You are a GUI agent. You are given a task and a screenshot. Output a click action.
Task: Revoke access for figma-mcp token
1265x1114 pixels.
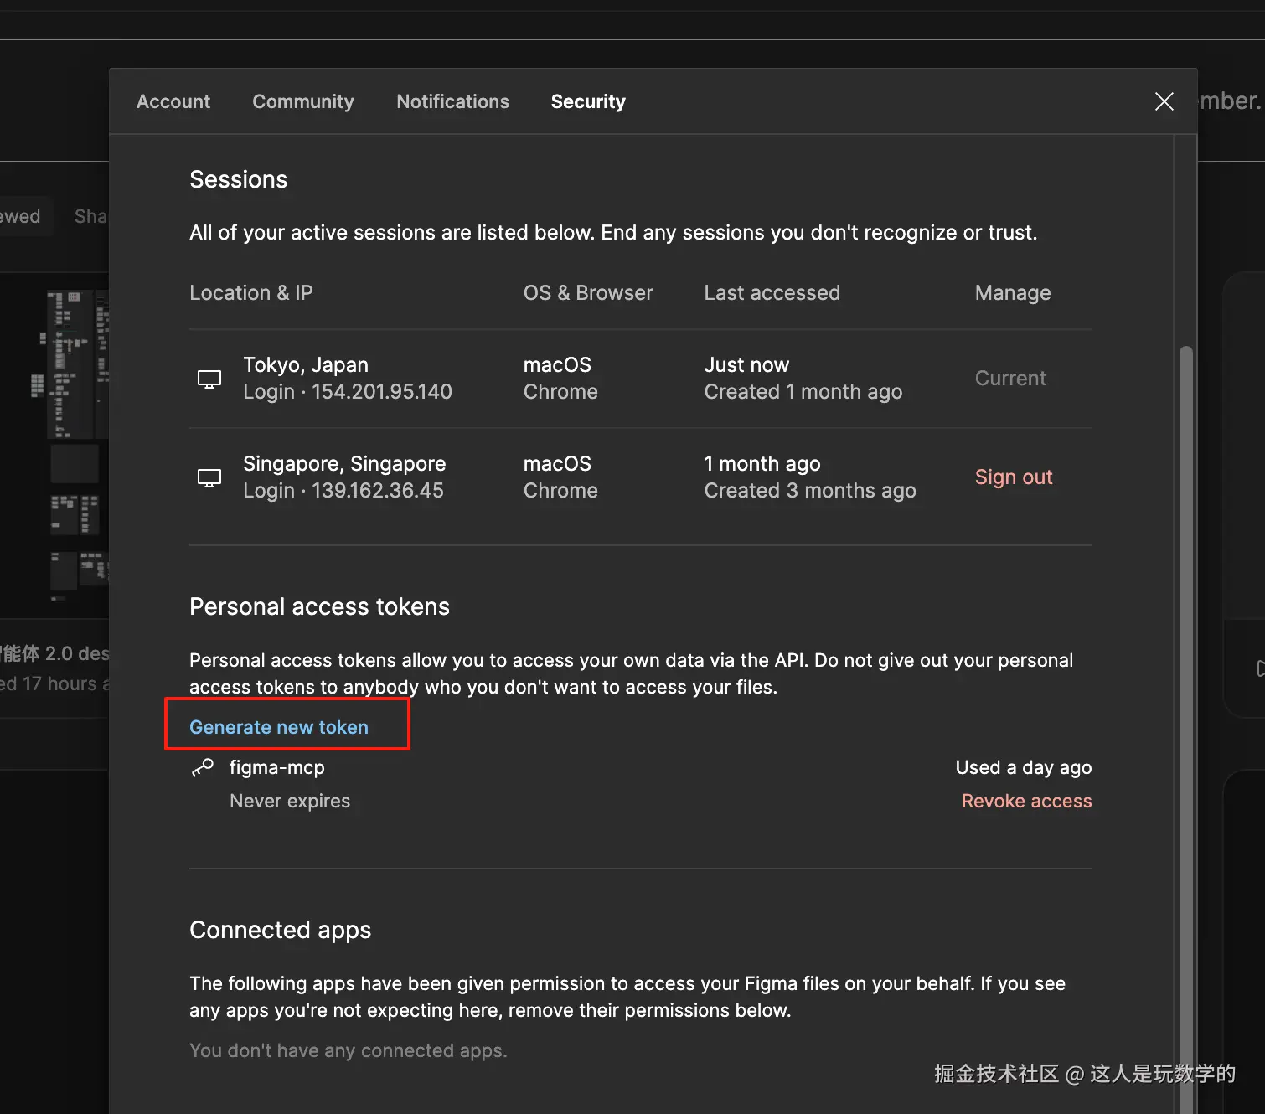[x=1026, y=801]
